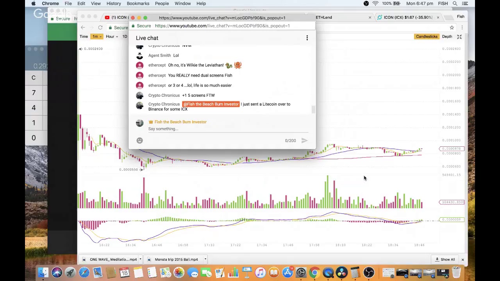Open Spotlight search in menu bar
500x281 pixels.
pos(455,4)
